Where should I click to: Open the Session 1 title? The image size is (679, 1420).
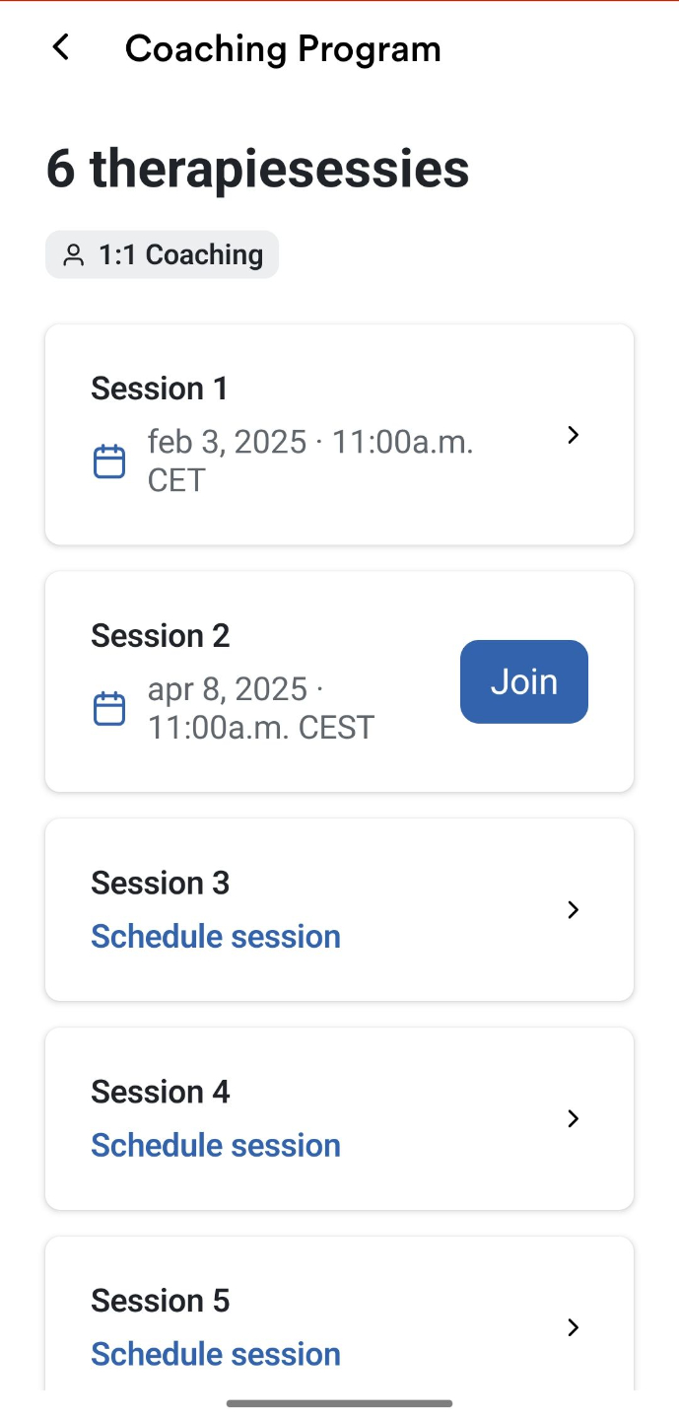point(160,389)
